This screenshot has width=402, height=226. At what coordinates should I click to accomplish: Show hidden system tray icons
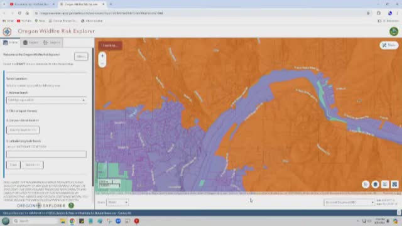click(x=357, y=221)
